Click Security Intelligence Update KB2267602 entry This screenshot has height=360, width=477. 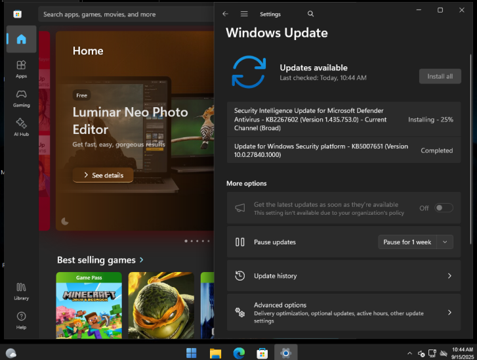point(344,119)
